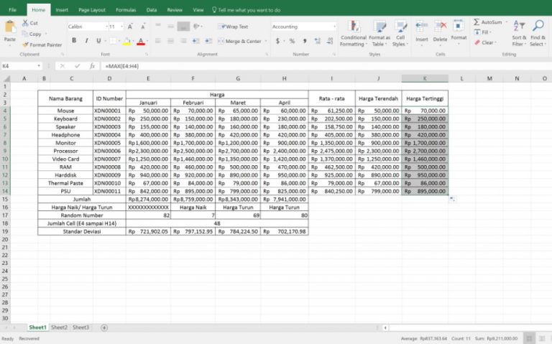Increase font size with larger A icon

[x=130, y=27]
